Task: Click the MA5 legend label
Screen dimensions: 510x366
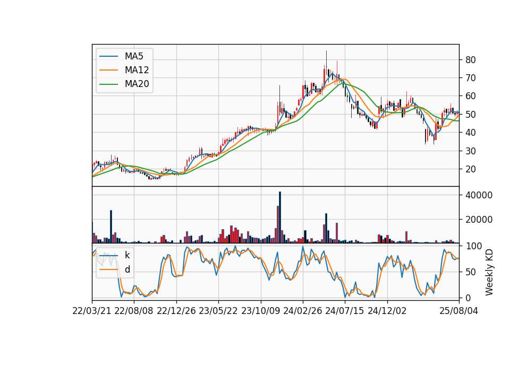Action: coord(134,56)
